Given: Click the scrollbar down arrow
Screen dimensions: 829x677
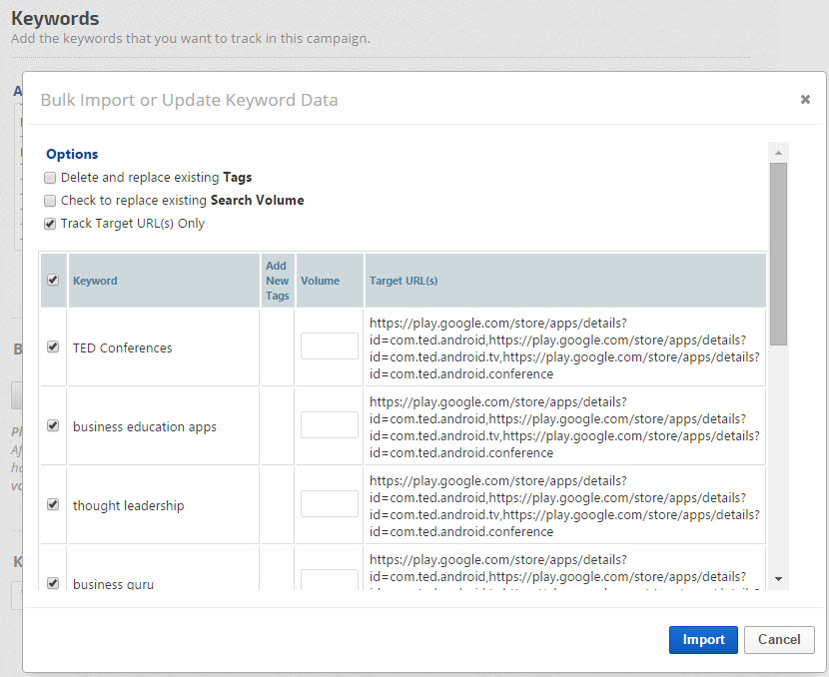Looking at the screenshot, I should point(778,580).
